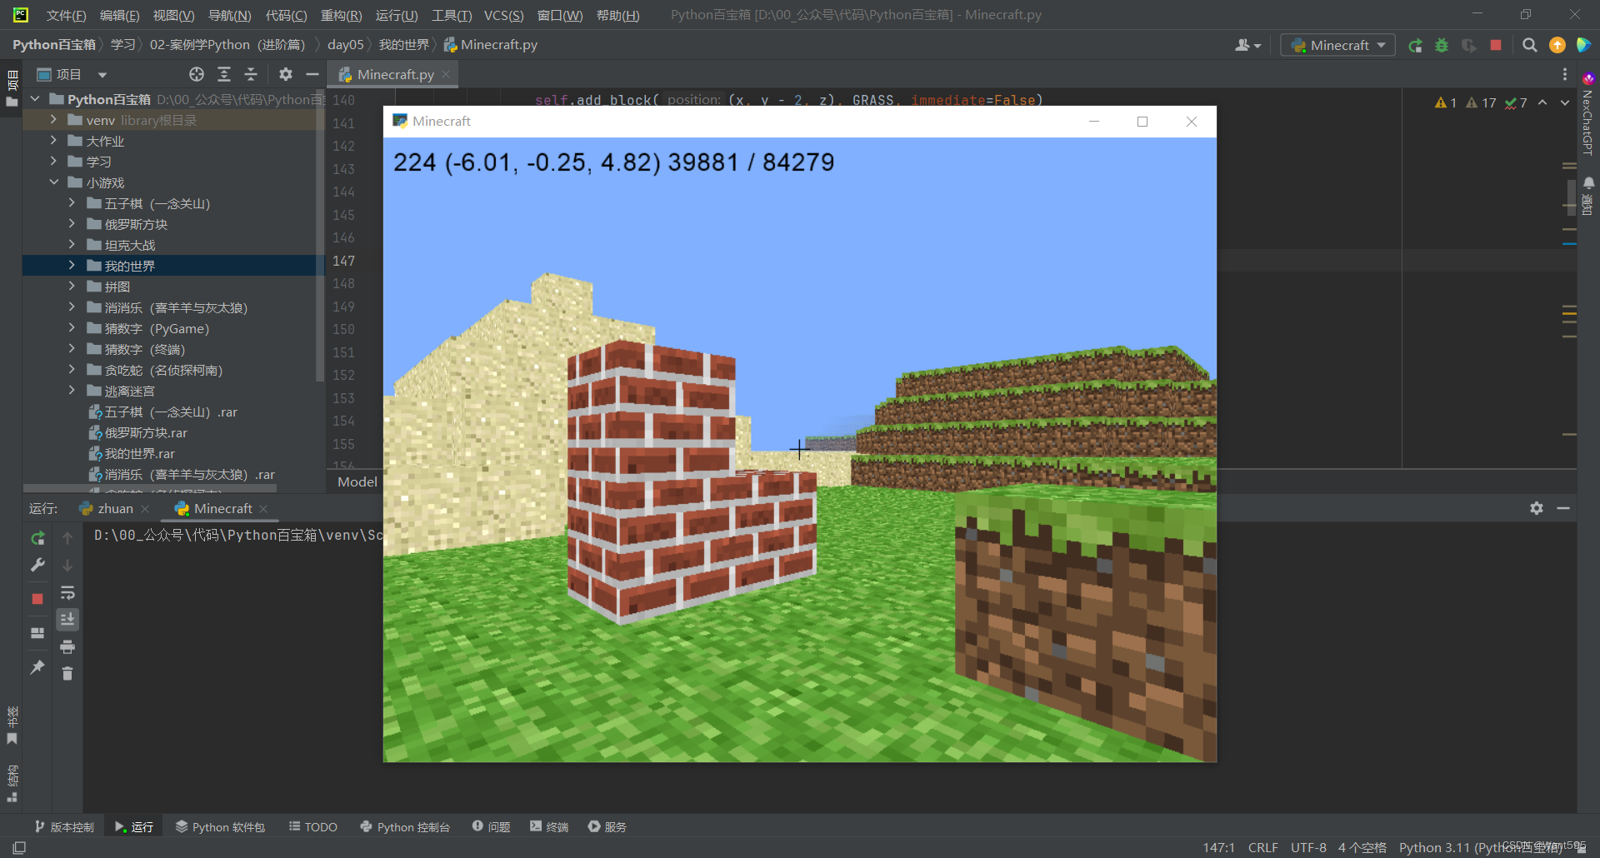
Task: Hide the project panel with minus icon
Action: (x=312, y=74)
